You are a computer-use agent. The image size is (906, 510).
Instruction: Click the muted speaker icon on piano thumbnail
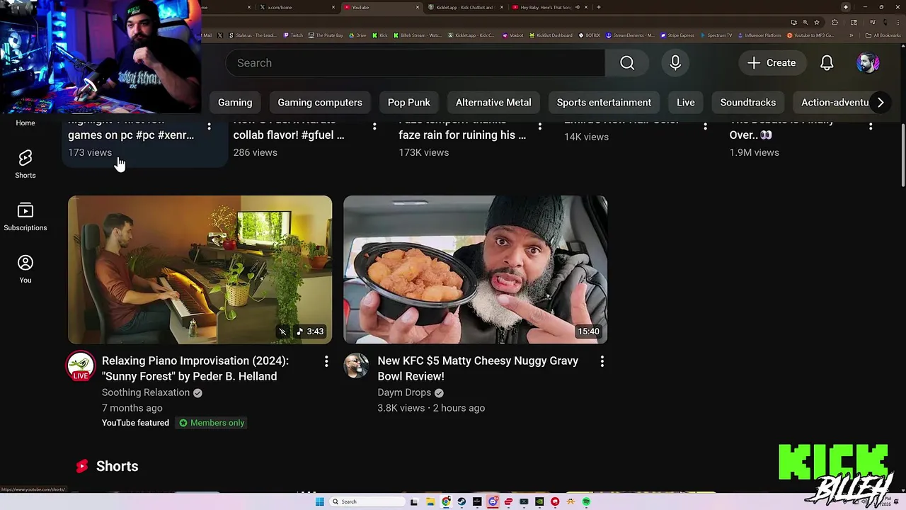[x=282, y=331]
